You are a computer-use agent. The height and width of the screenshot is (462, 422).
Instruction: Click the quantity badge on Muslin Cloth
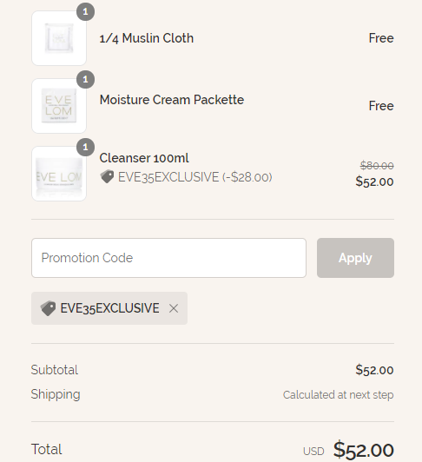click(85, 11)
